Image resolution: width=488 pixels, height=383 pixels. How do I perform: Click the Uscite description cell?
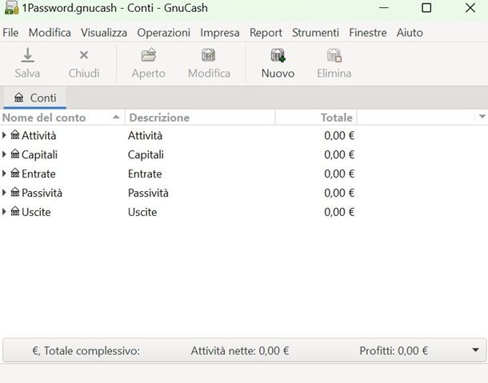(142, 212)
